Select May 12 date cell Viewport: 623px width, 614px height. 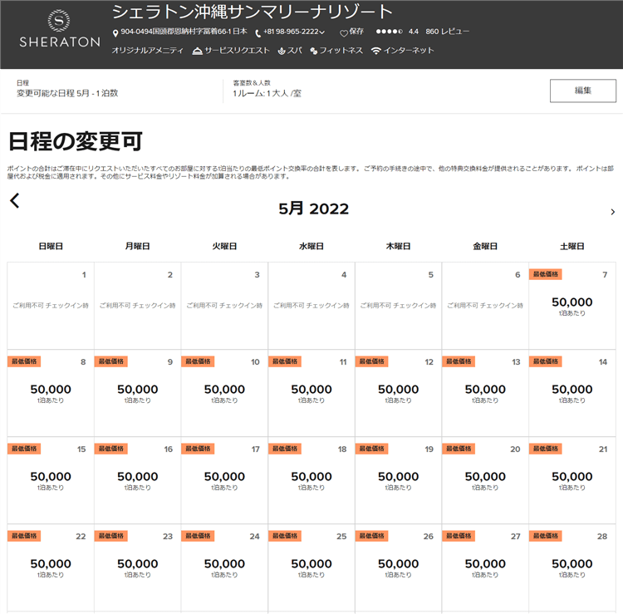(398, 393)
